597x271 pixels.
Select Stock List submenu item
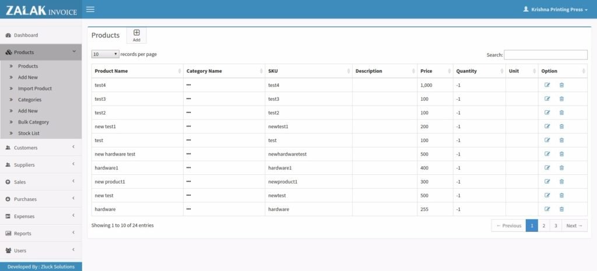click(29, 133)
